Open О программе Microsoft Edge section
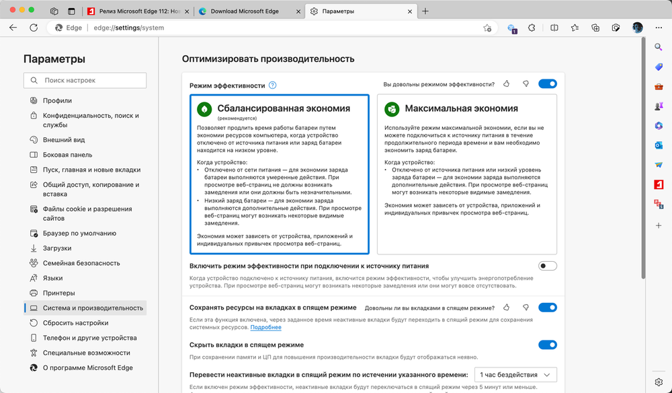Screen dimensions: 672x393 coord(85,367)
